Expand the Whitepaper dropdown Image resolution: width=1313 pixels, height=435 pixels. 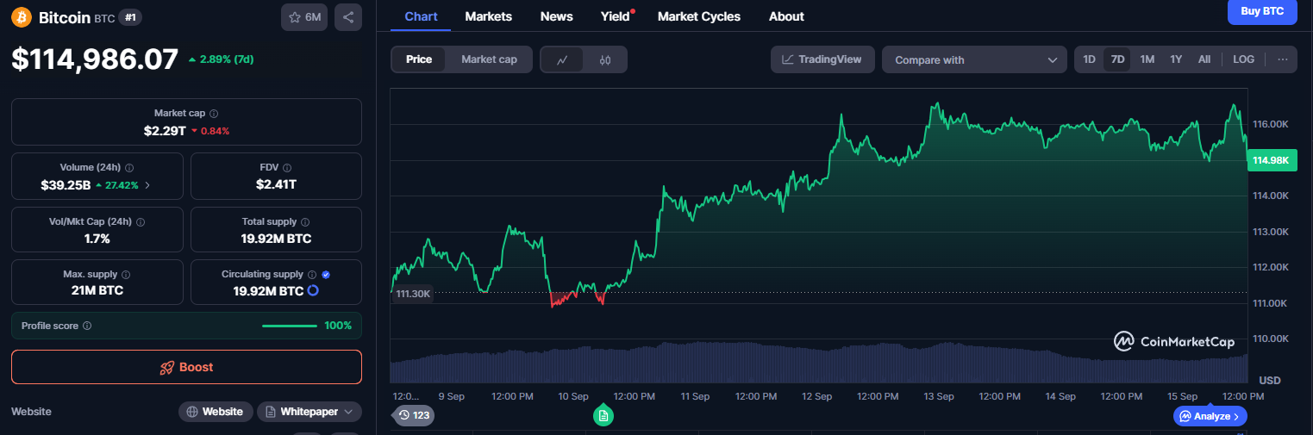click(309, 412)
